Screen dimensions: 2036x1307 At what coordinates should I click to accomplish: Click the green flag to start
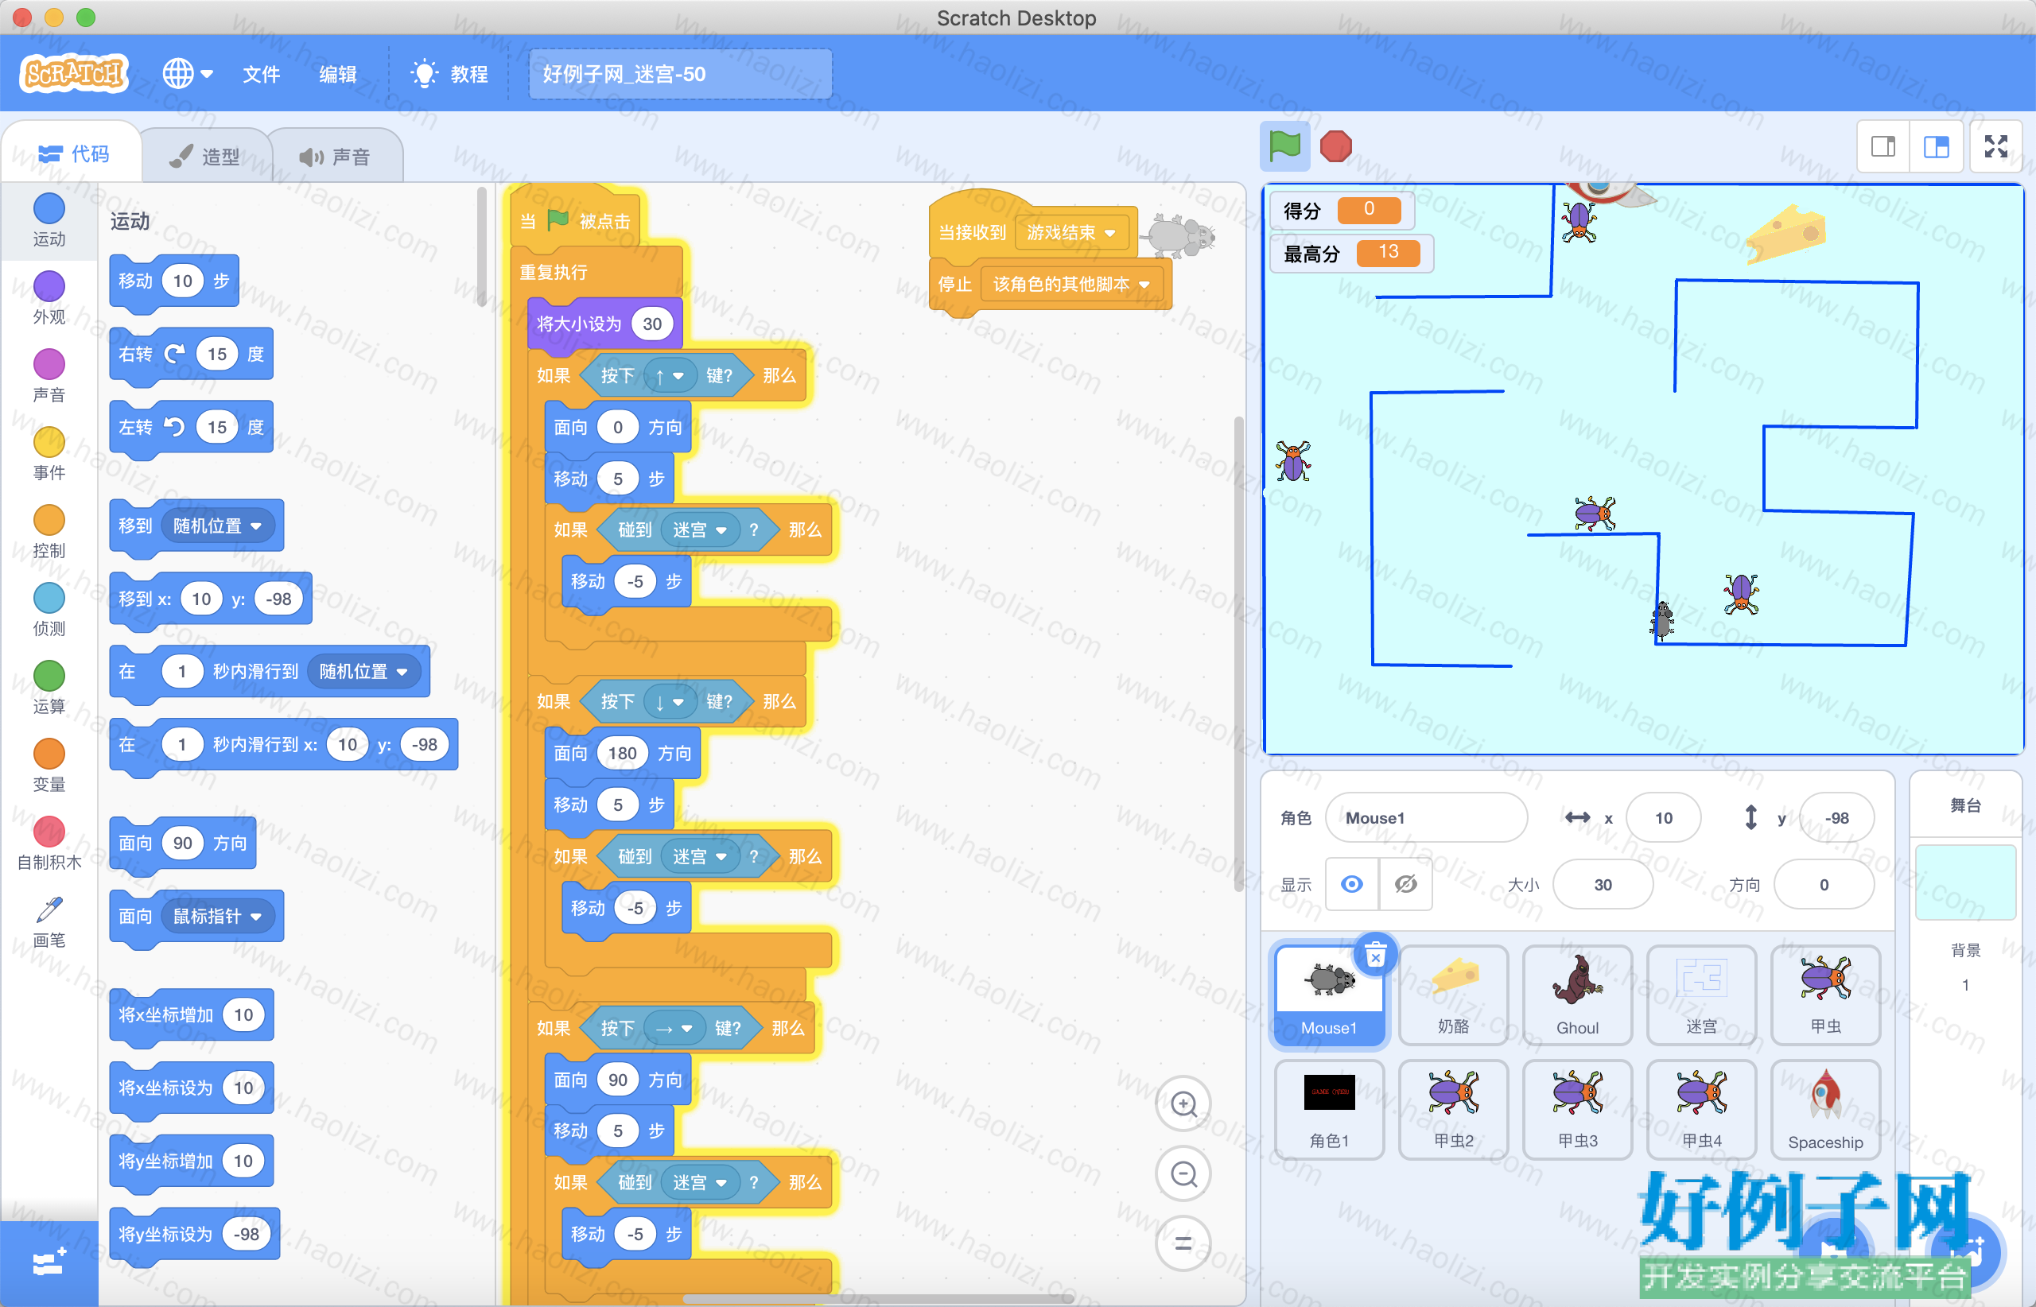tap(1284, 147)
